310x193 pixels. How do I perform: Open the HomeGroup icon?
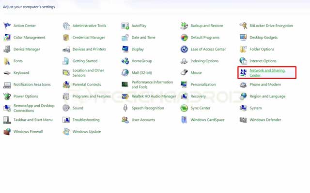pos(125,61)
